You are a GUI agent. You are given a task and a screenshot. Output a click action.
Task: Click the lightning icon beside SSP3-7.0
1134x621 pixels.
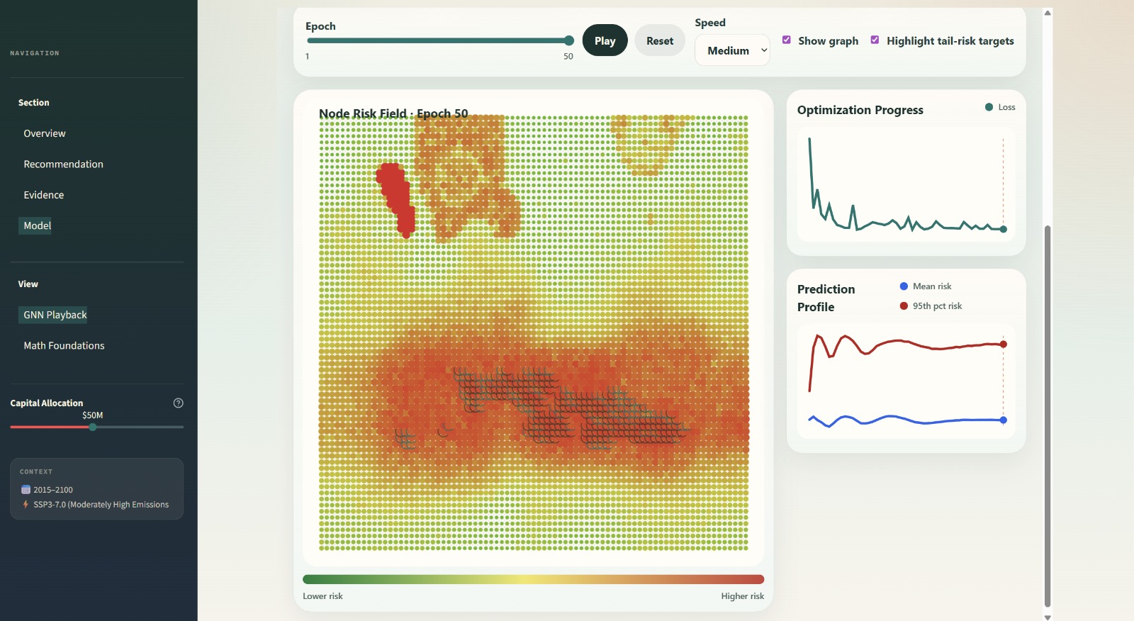(26, 505)
